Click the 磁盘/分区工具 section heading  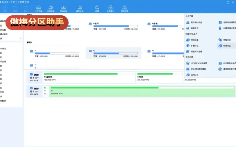coord(191,34)
